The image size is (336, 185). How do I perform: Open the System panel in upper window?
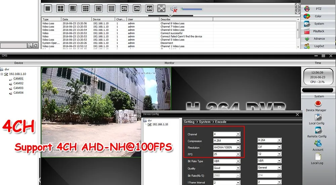[x=318, y=24]
